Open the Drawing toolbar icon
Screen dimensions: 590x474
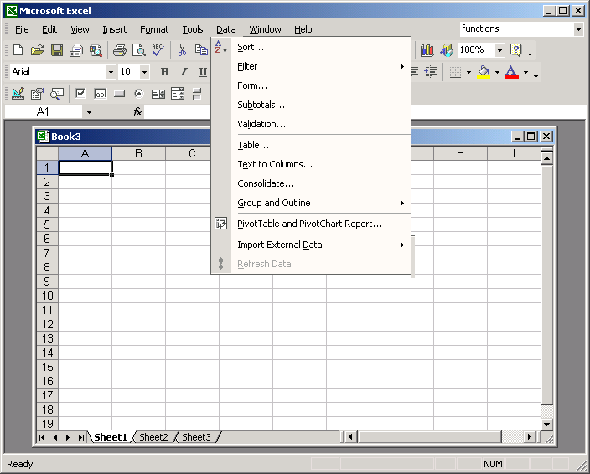[447, 50]
